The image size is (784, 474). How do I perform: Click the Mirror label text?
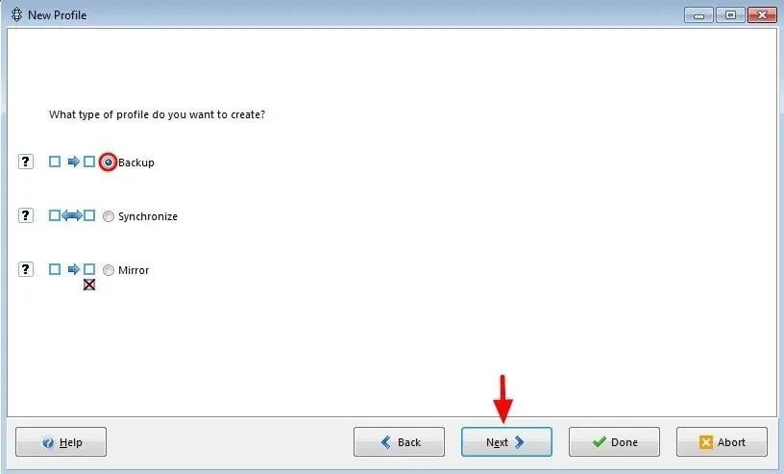click(x=134, y=270)
